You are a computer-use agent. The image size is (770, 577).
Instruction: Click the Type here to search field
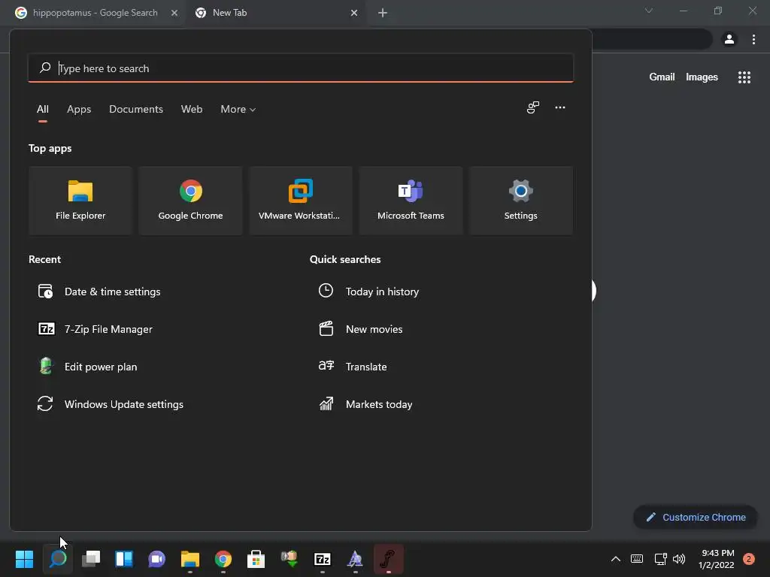point(301,68)
